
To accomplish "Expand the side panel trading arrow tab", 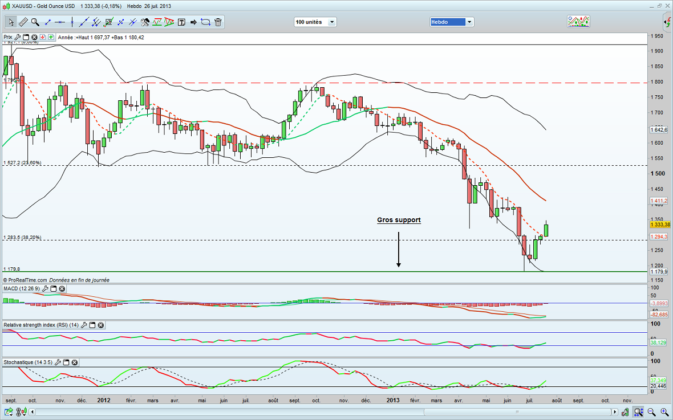I will click(668, 23).
